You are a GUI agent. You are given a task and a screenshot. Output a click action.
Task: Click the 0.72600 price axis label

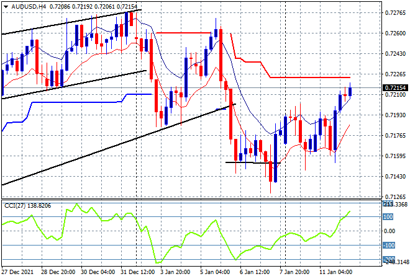[x=395, y=33]
